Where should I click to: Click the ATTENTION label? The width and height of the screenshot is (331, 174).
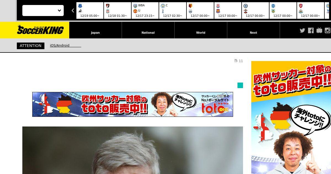click(x=31, y=46)
